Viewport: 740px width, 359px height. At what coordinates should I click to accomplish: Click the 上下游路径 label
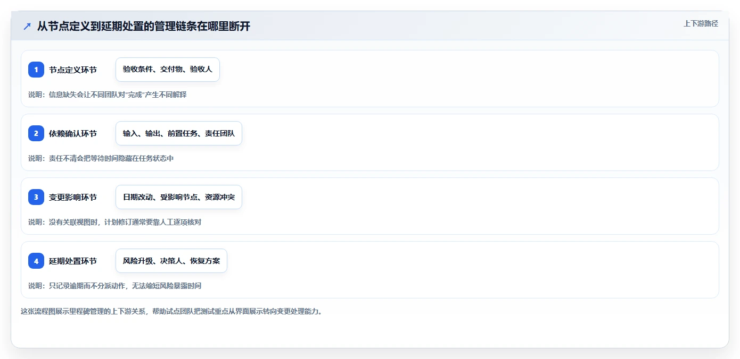click(x=701, y=23)
